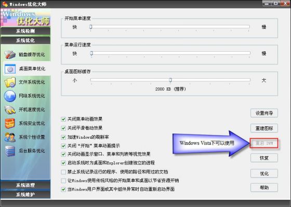Switch to the 系统清理 section
The width and height of the screenshot is (291, 207).
pos(25,185)
